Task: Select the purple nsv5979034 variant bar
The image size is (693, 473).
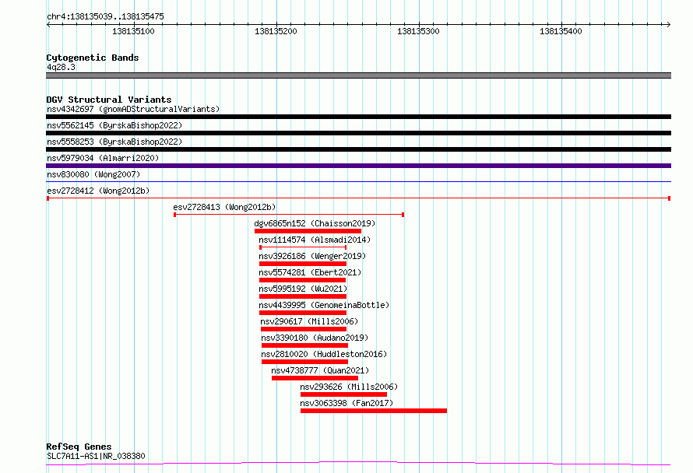Action: coord(358,166)
